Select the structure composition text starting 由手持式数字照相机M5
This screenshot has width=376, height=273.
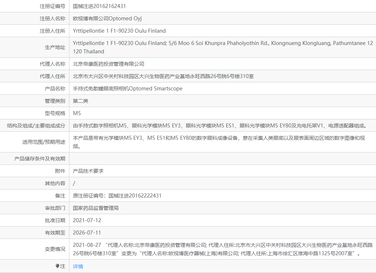click(220, 126)
